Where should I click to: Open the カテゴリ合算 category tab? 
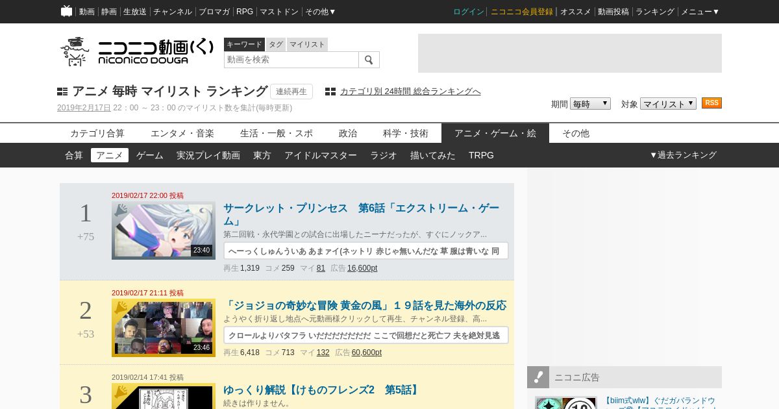point(97,133)
